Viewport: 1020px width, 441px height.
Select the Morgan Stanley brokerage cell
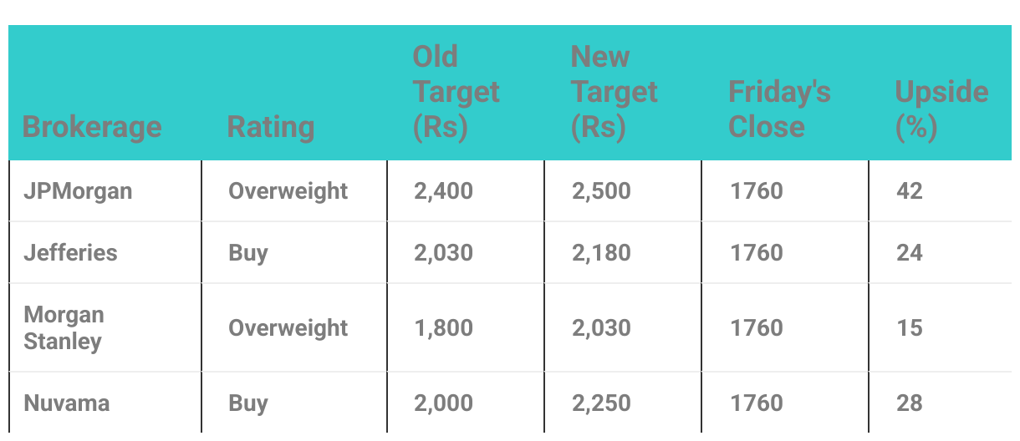[64, 327]
